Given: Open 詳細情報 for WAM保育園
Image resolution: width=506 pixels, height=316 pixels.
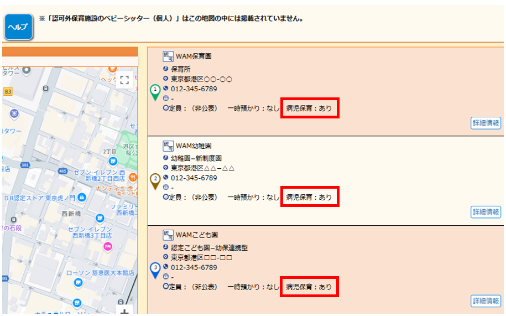Looking at the screenshot, I should tap(486, 123).
